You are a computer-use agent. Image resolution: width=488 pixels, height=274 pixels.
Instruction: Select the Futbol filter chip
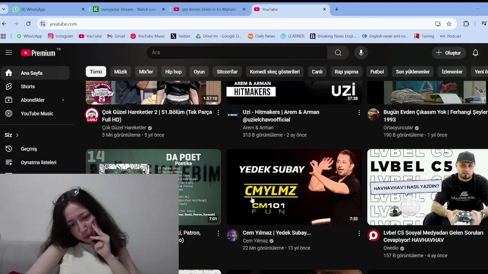[x=377, y=72]
